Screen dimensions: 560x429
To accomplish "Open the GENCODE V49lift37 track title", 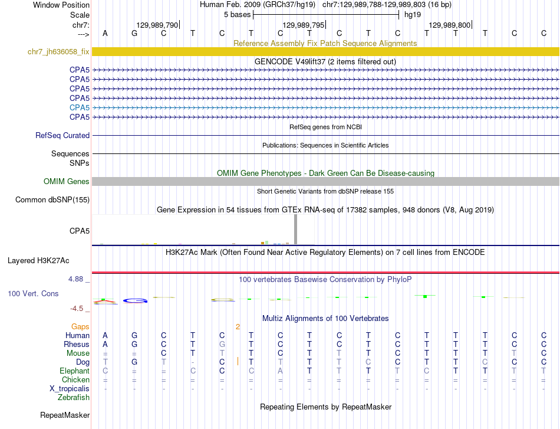I will point(325,61).
